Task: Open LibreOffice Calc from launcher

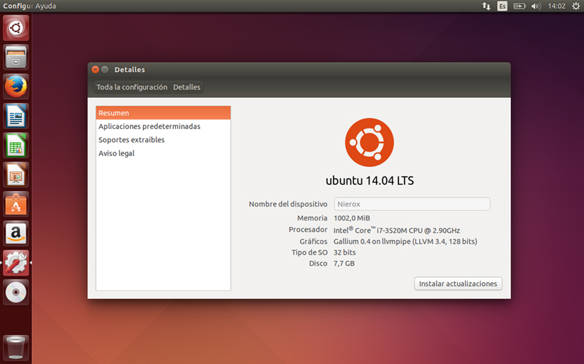Action: 15,145
